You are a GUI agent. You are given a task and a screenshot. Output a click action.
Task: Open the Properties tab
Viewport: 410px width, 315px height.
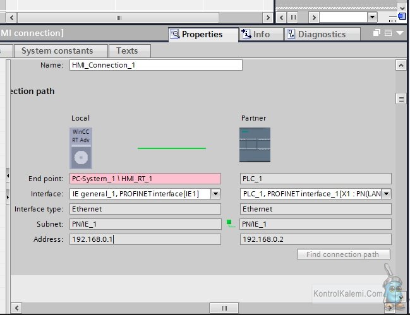(x=203, y=35)
